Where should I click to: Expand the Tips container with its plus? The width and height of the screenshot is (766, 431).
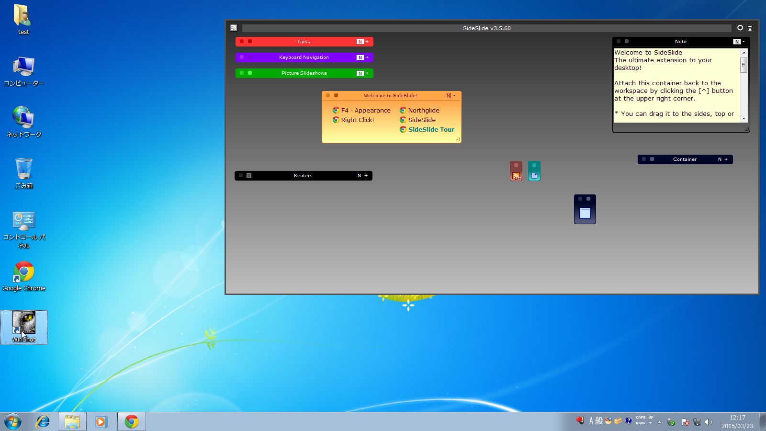pos(367,42)
